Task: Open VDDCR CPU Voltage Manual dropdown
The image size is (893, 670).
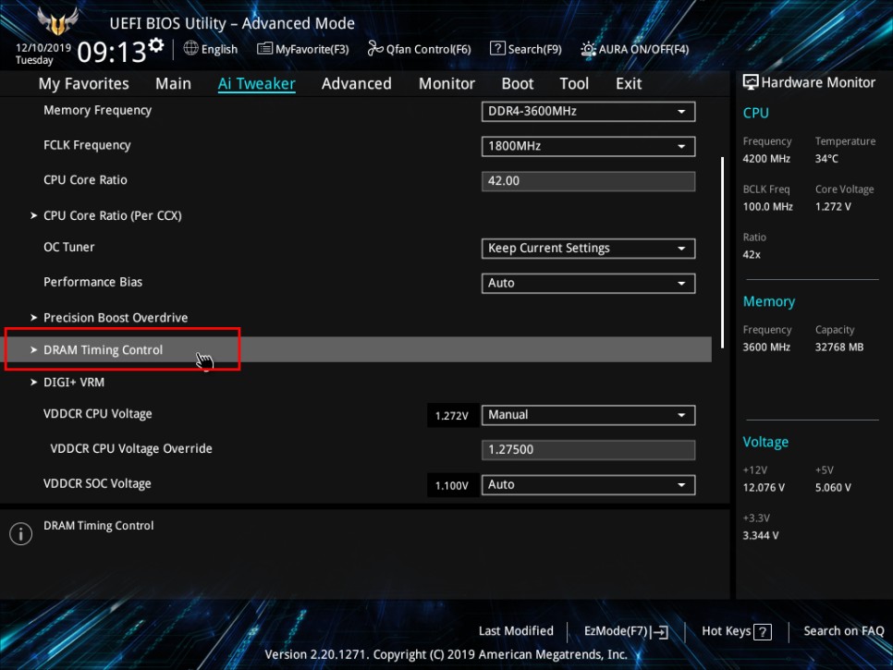Action: [x=588, y=415]
